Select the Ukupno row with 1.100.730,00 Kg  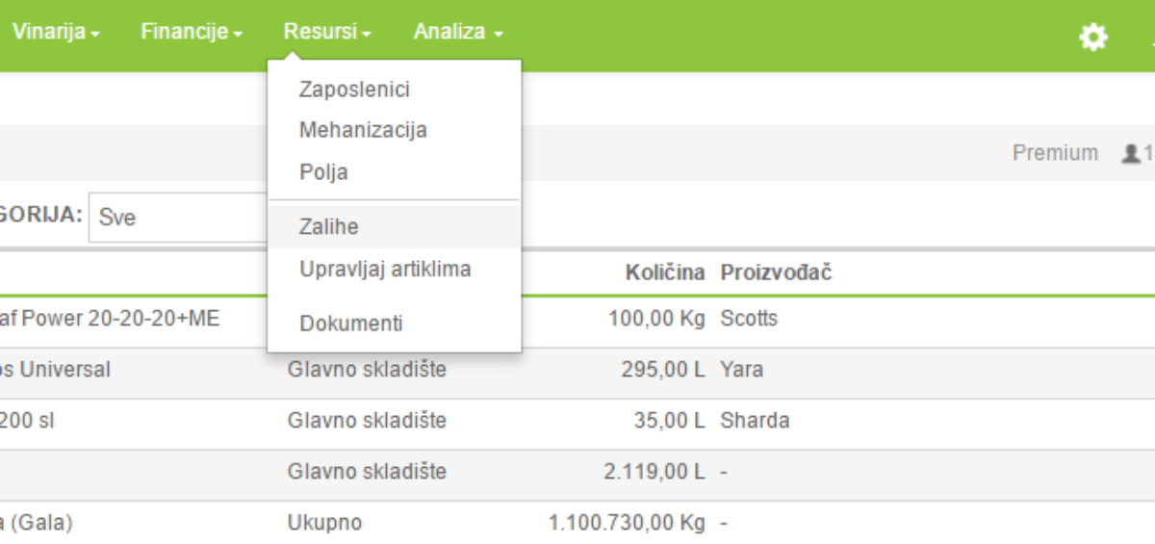click(577, 524)
